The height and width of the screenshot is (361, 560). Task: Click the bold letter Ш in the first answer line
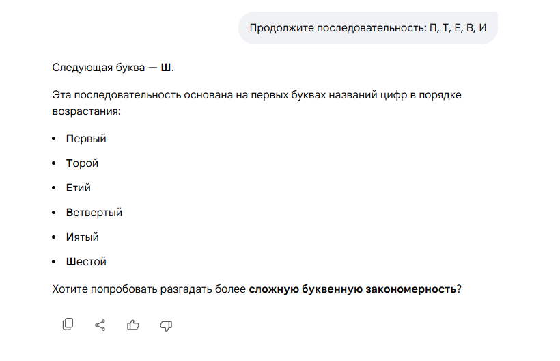[166, 68]
